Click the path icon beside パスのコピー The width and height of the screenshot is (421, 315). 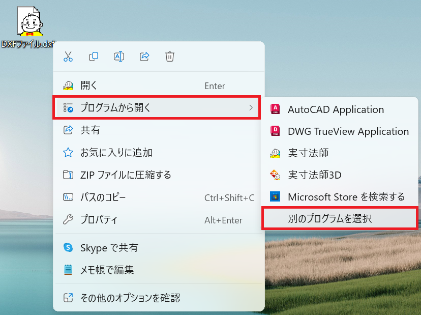(x=68, y=197)
